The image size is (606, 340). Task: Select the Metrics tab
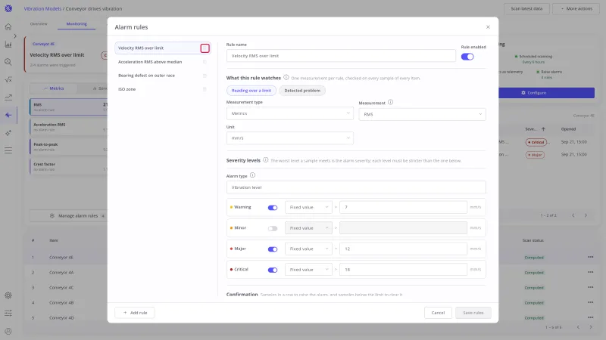(53, 88)
